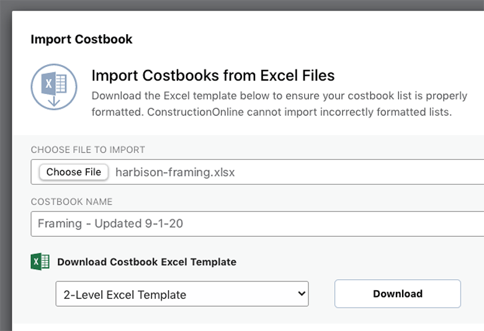Click the CHOOSE FILE TO IMPORT label
The width and height of the screenshot is (484, 331).
pyautogui.click(x=88, y=149)
